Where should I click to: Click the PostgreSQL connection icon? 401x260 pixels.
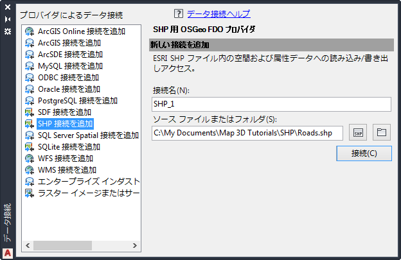pyautogui.click(x=30, y=101)
